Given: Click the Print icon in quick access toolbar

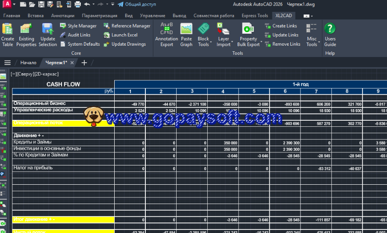Looking at the screenshot, I should point(78,4).
